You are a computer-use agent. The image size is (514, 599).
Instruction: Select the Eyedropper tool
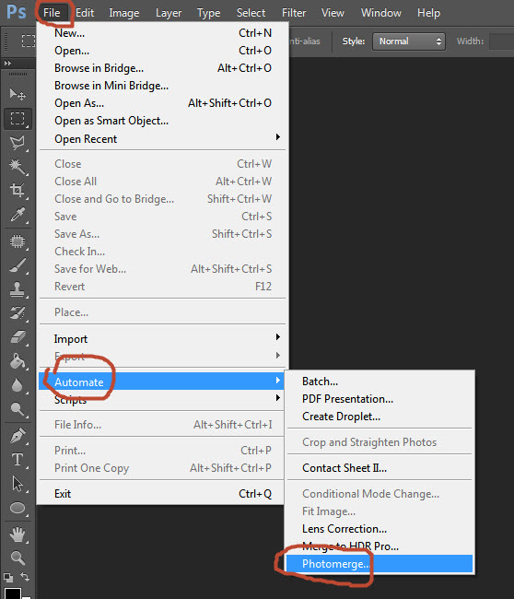[18, 215]
